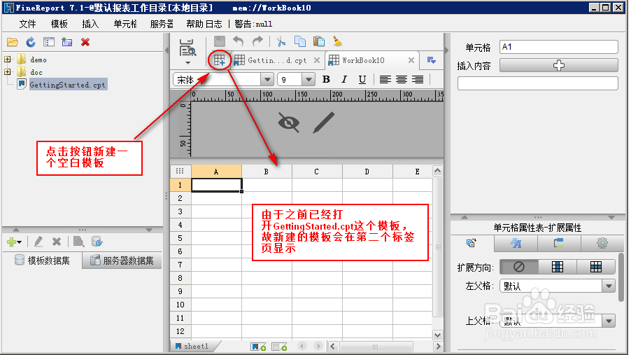Delete selected file with red X icon
This screenshot has height=355, width=631.
pyautogui.click(x=85, y=42)
